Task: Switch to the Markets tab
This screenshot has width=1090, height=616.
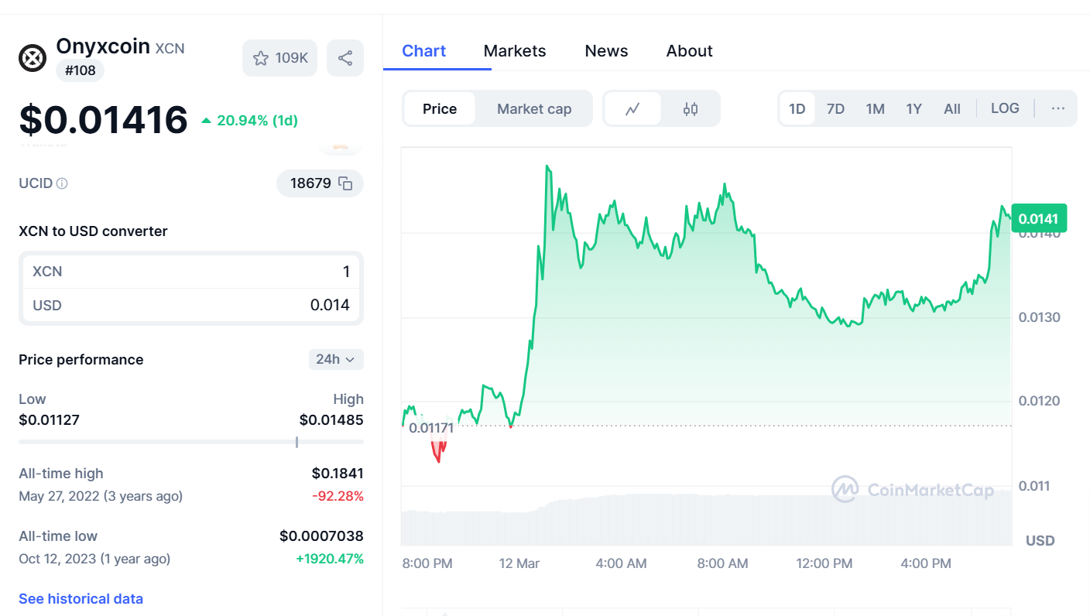Action: point(514,50)
